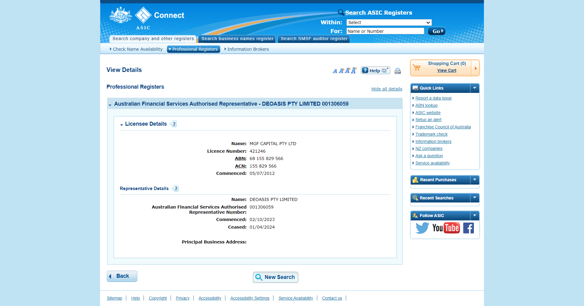The image size is (584, 306).
Task: Click the ASIC Connect logo
Action: [x=147, y=18]
